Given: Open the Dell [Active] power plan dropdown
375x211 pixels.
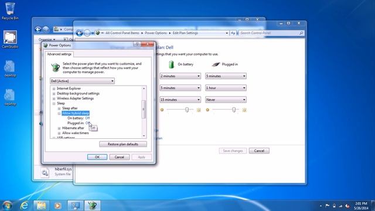Looking at the screenshot, I should tap(82, 81).
